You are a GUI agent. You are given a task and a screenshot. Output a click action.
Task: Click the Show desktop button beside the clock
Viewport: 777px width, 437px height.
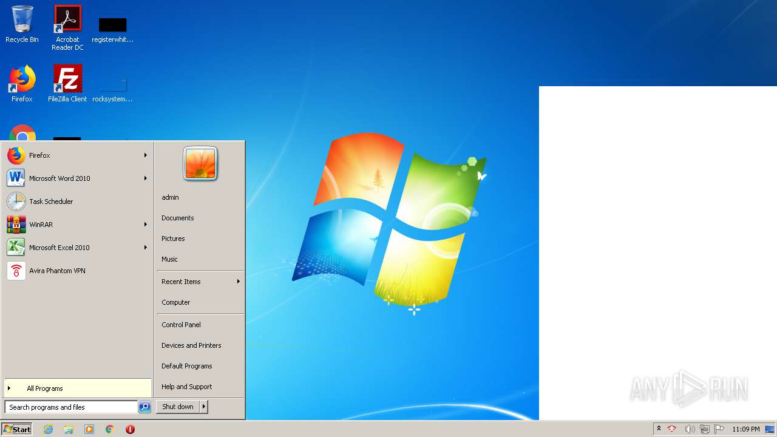(x=770, y=429)
